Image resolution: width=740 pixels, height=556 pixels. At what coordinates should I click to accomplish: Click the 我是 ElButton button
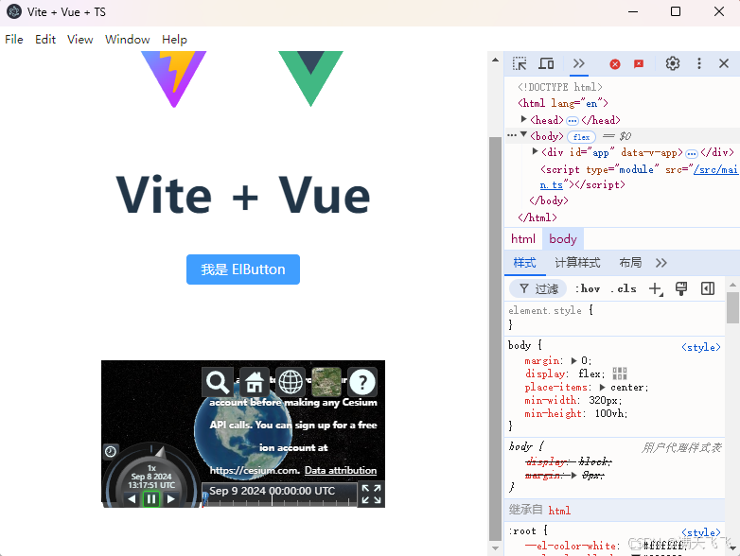tap(243, 269)
